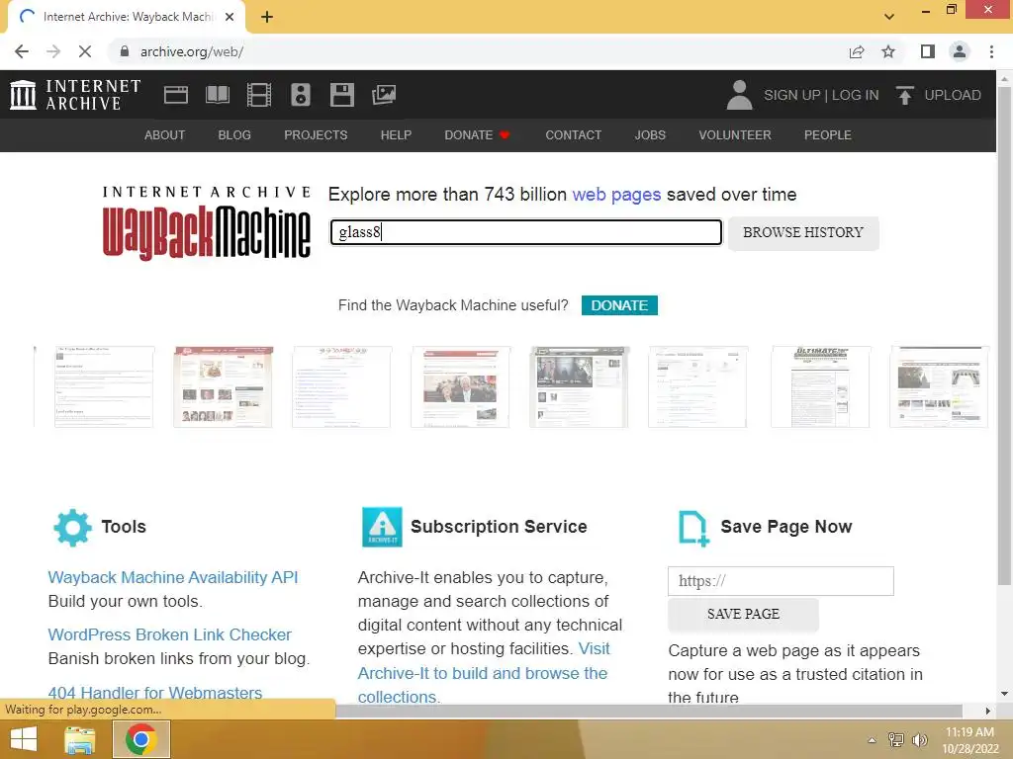Open the Chrome profile icon

click(x=960, y=51)
